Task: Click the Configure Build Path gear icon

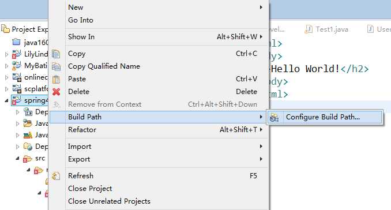Action: [275, 117]
